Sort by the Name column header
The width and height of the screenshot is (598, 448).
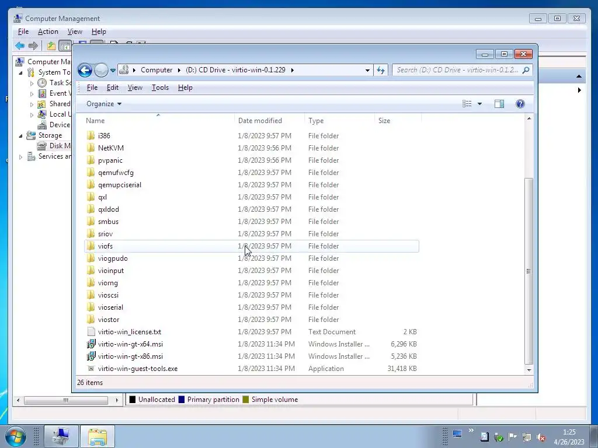tap(95, 120)
